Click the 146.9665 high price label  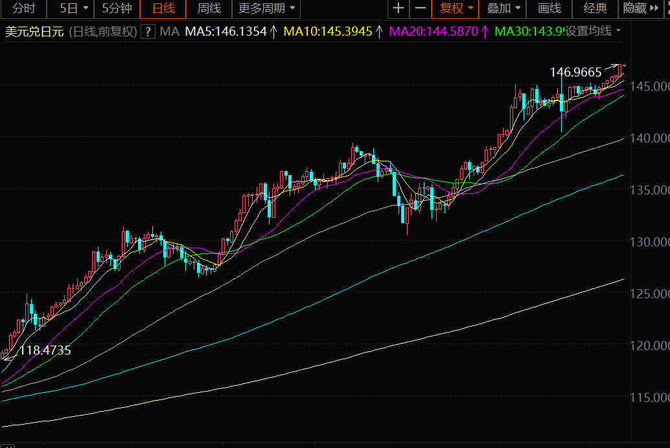(575, 72)
